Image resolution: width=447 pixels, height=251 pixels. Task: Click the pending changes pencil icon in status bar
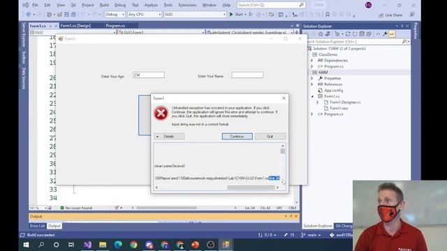(286, 235)
